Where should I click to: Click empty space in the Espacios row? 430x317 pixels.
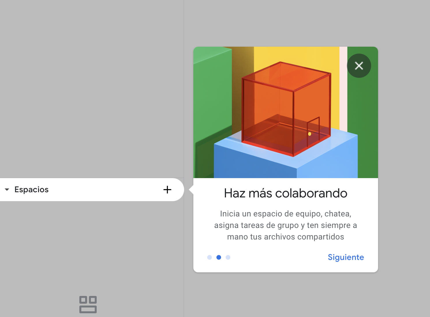point(104,190)
